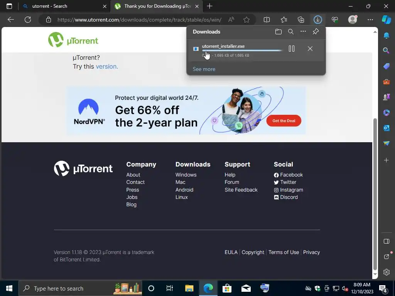Click the download progress bar
The image size is (395, 296).
(242, 50)
